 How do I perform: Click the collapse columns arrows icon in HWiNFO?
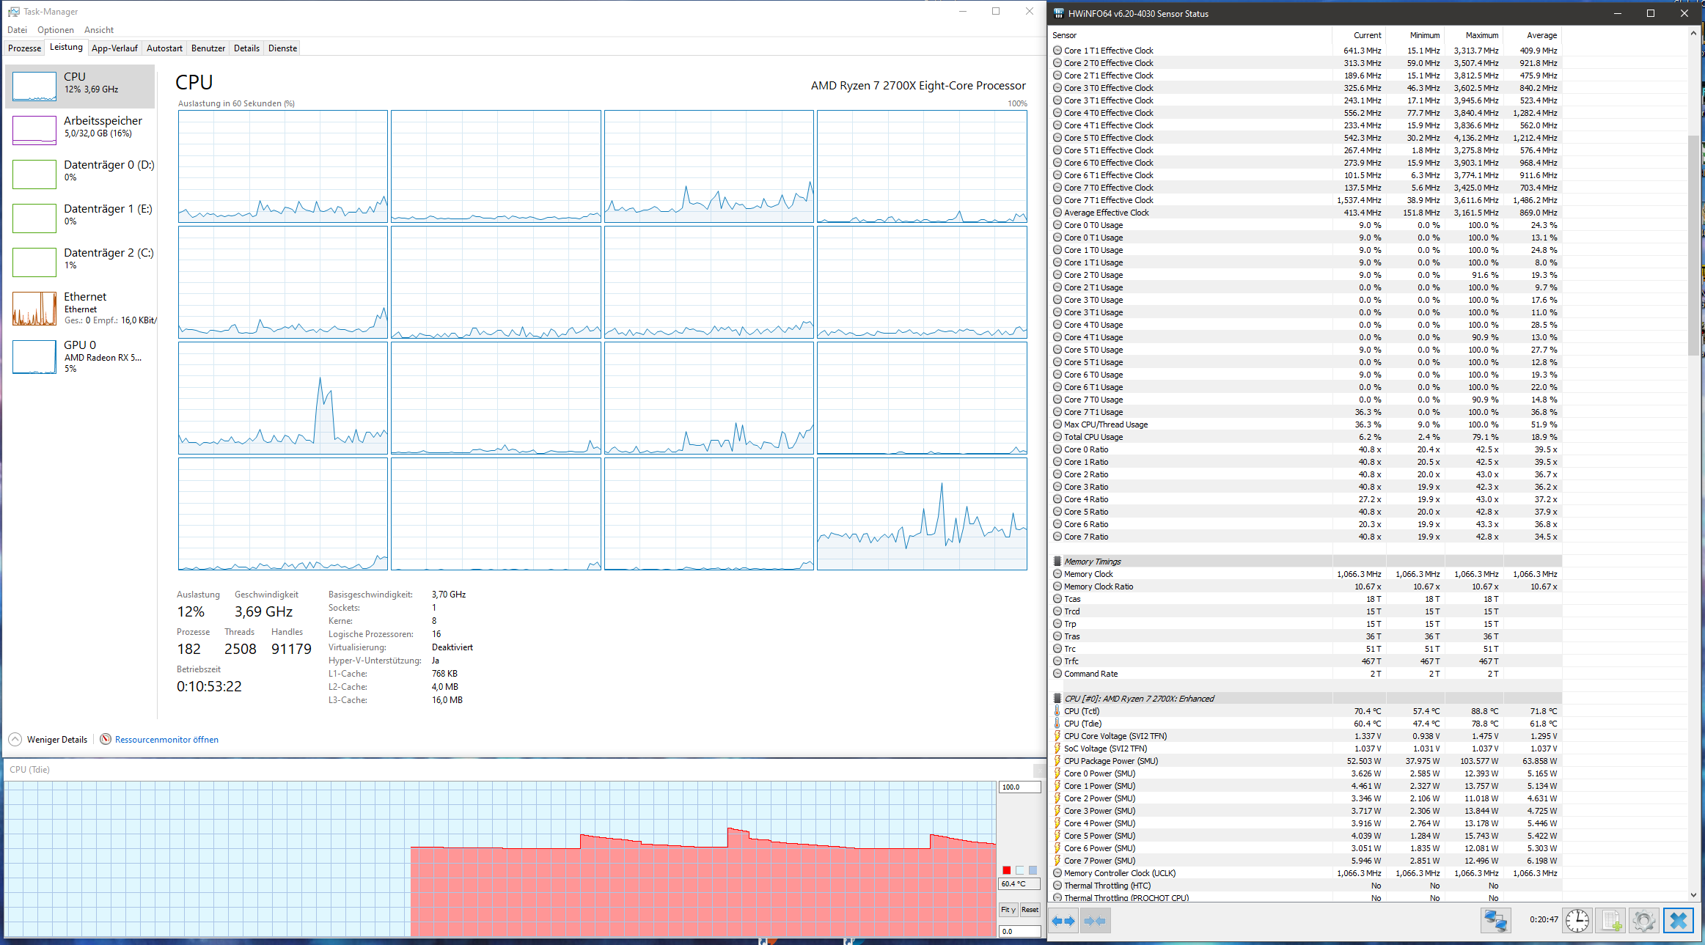coord(1095,921)
